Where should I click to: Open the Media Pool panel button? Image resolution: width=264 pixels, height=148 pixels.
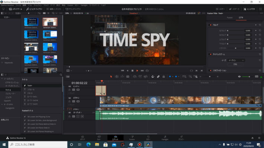tap(16, 9)
